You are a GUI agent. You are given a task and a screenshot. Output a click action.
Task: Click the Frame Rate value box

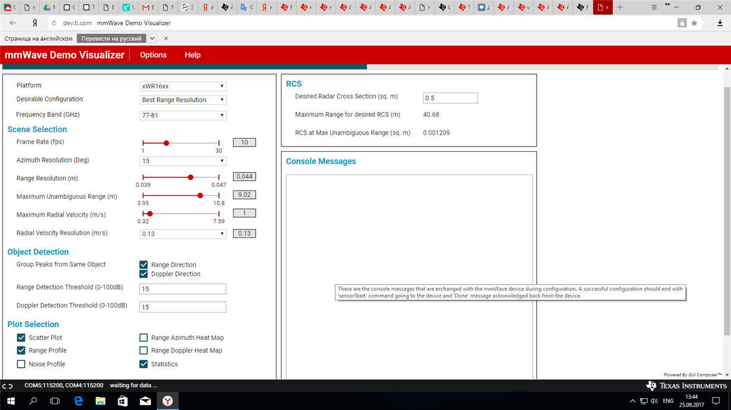(244, 142)
